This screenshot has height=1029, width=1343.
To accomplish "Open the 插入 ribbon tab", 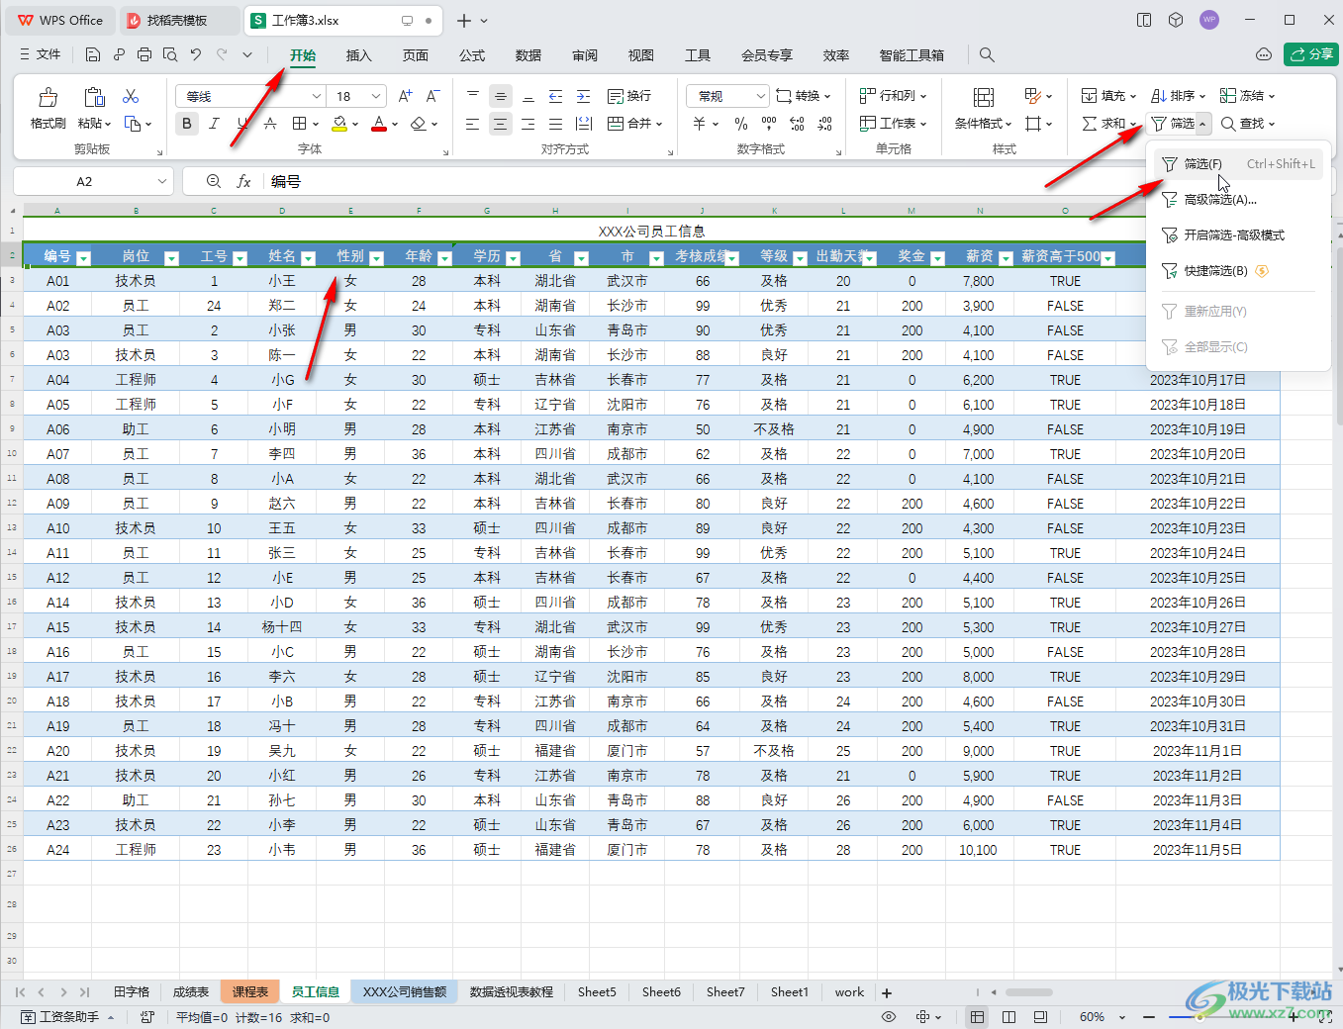I will [x=358, y=55].
